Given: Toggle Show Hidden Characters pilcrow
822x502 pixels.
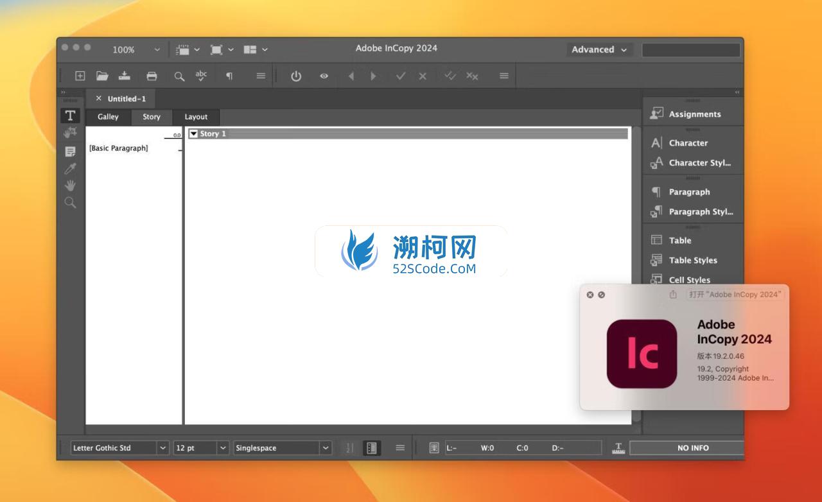Looking at the screenshot, I should pyautogui.click(x=229, y=76).
